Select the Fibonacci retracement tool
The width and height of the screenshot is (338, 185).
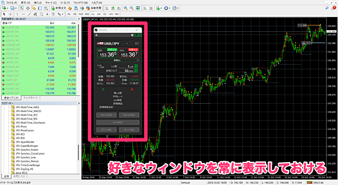pos(41,14)
